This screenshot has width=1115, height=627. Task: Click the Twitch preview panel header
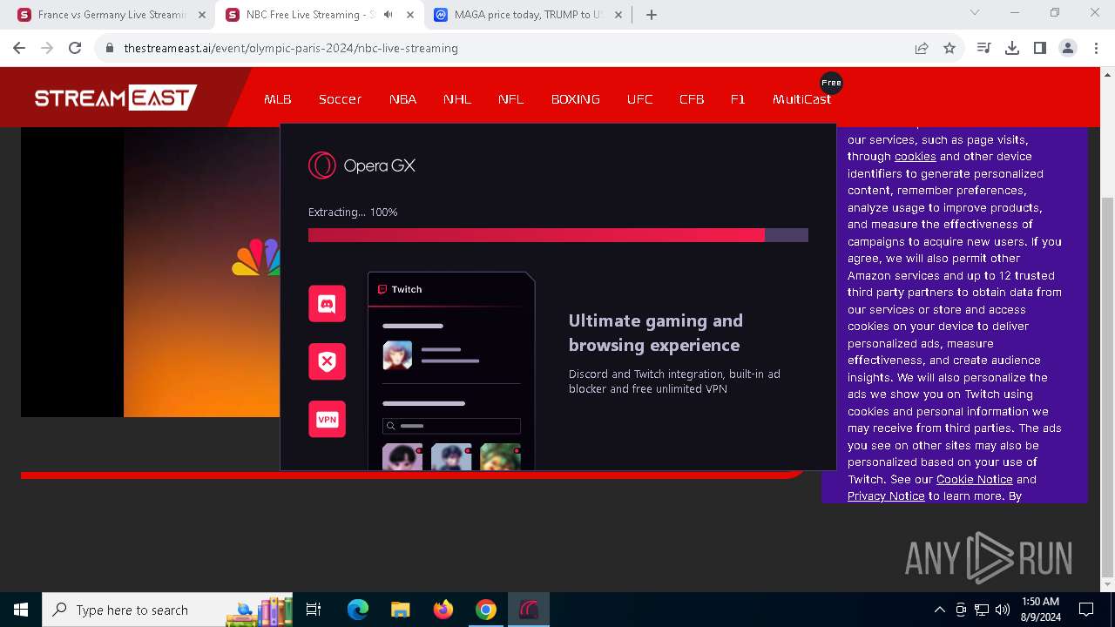[451, 289]
